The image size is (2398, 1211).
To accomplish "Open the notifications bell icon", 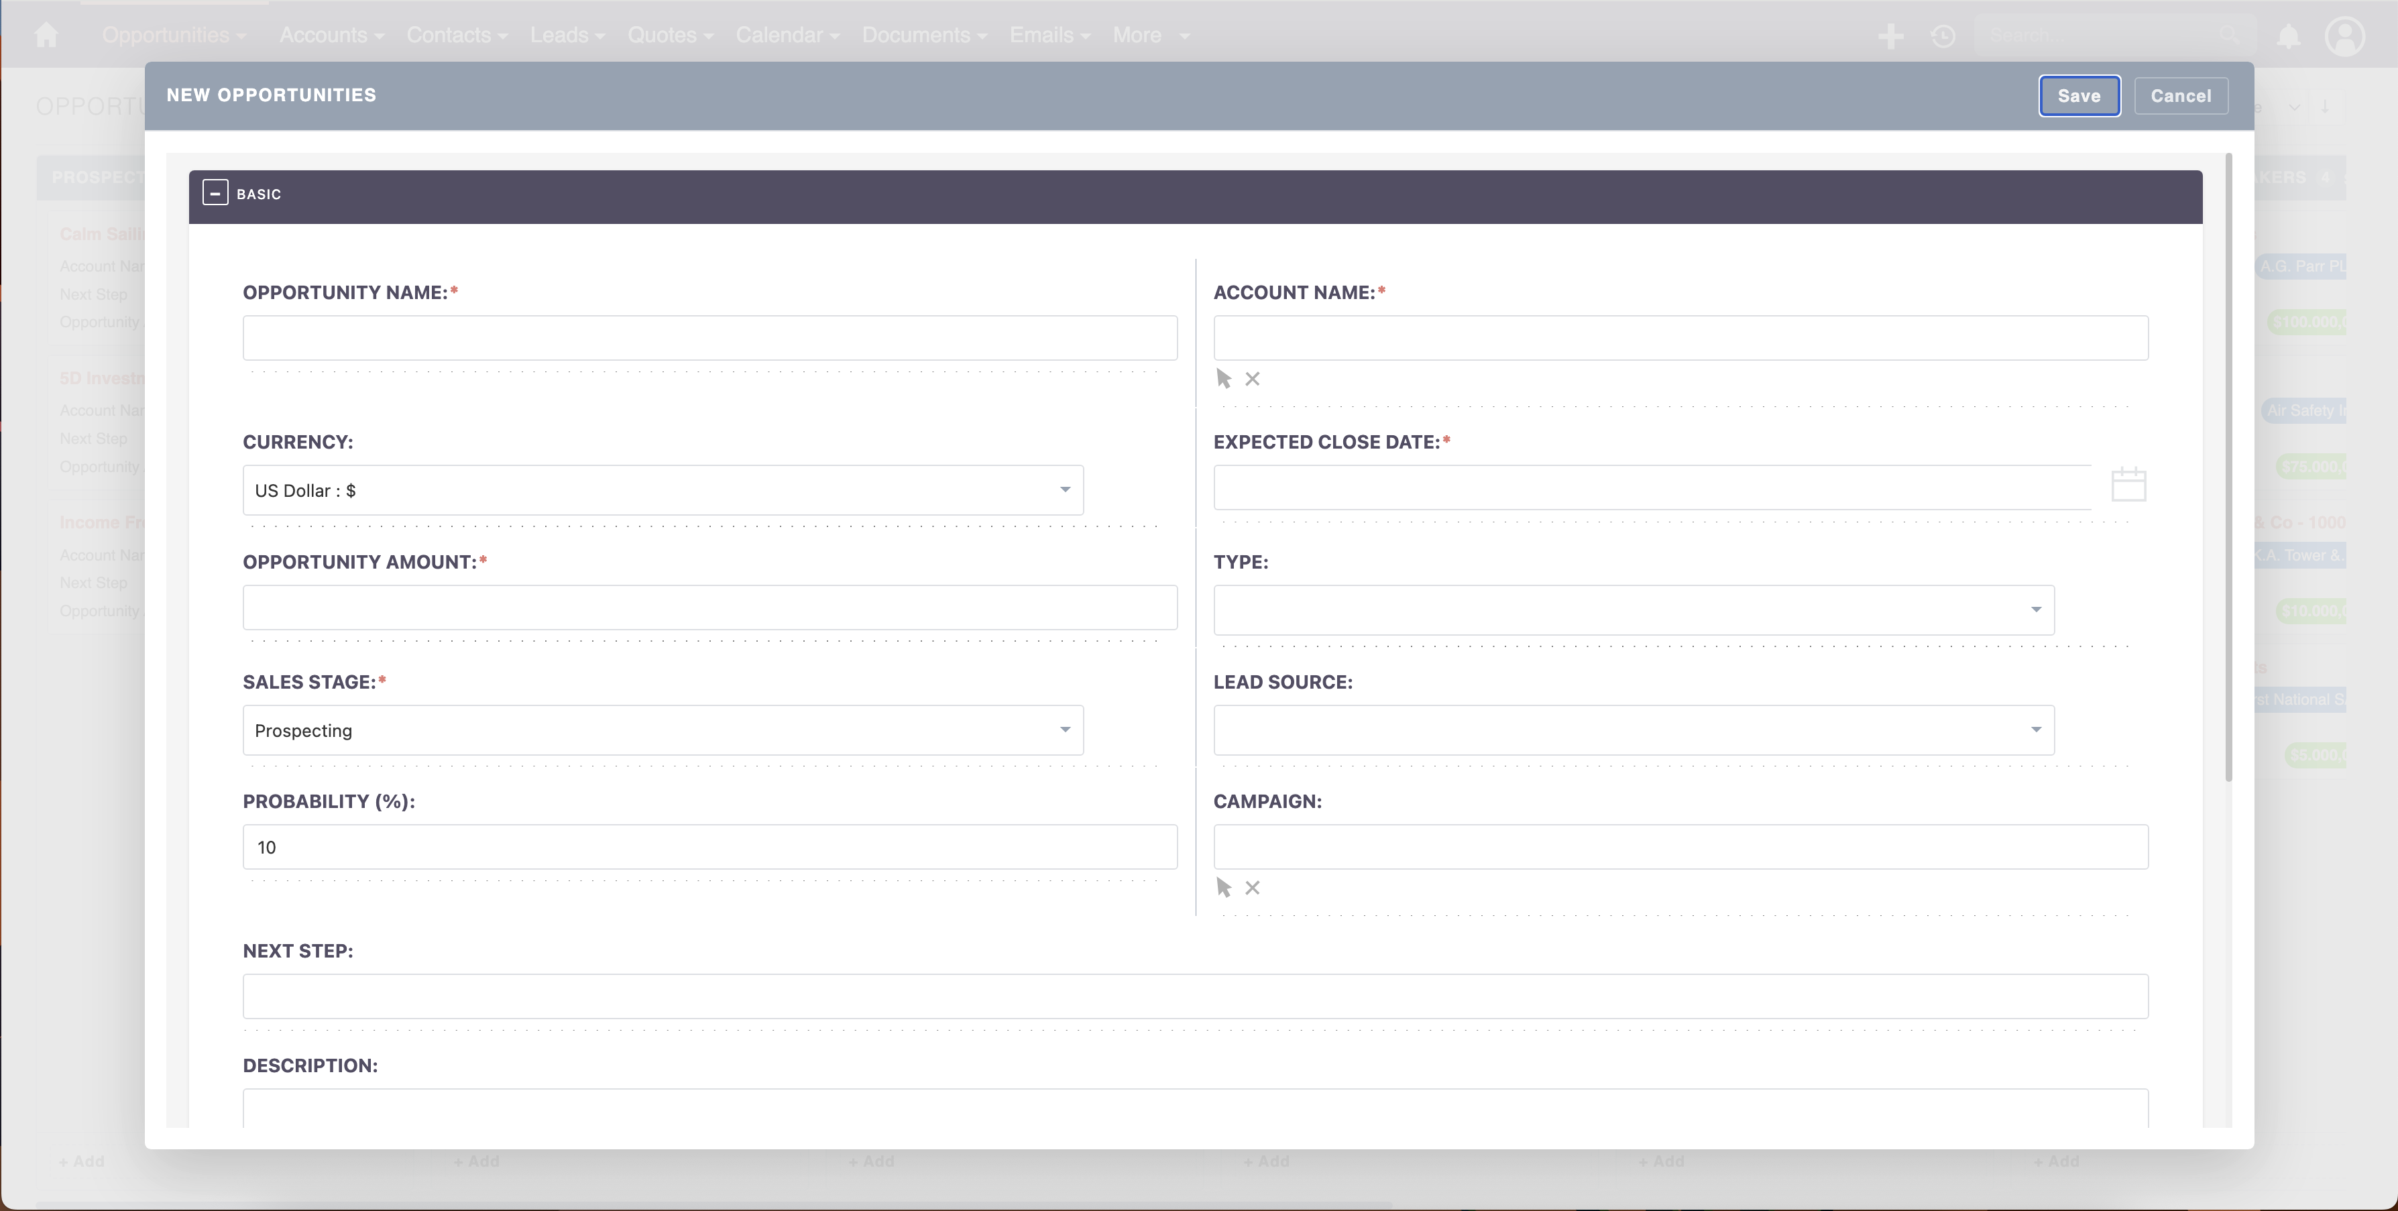I will [x=2288, y=36].
